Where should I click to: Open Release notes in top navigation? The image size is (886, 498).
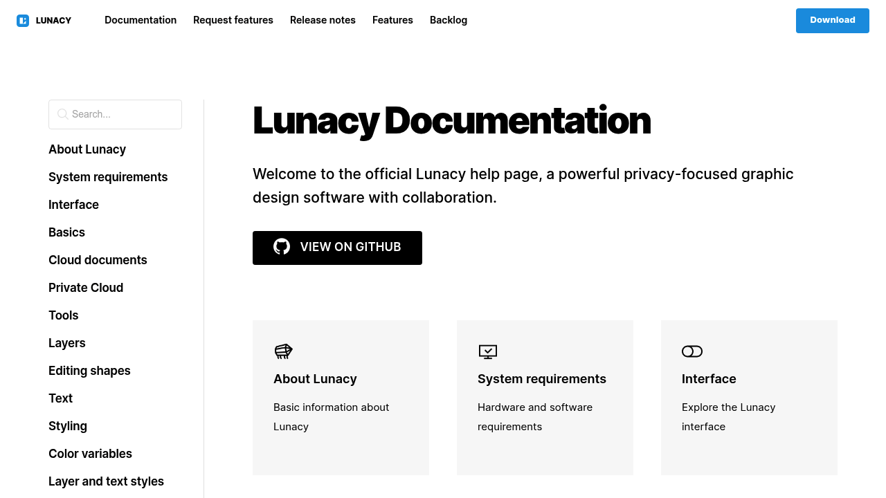323,20
